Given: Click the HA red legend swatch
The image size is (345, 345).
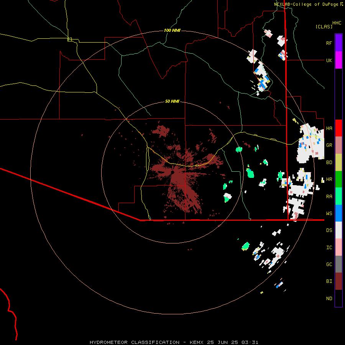Looking at the screenshot, I should tap(338, 128).
